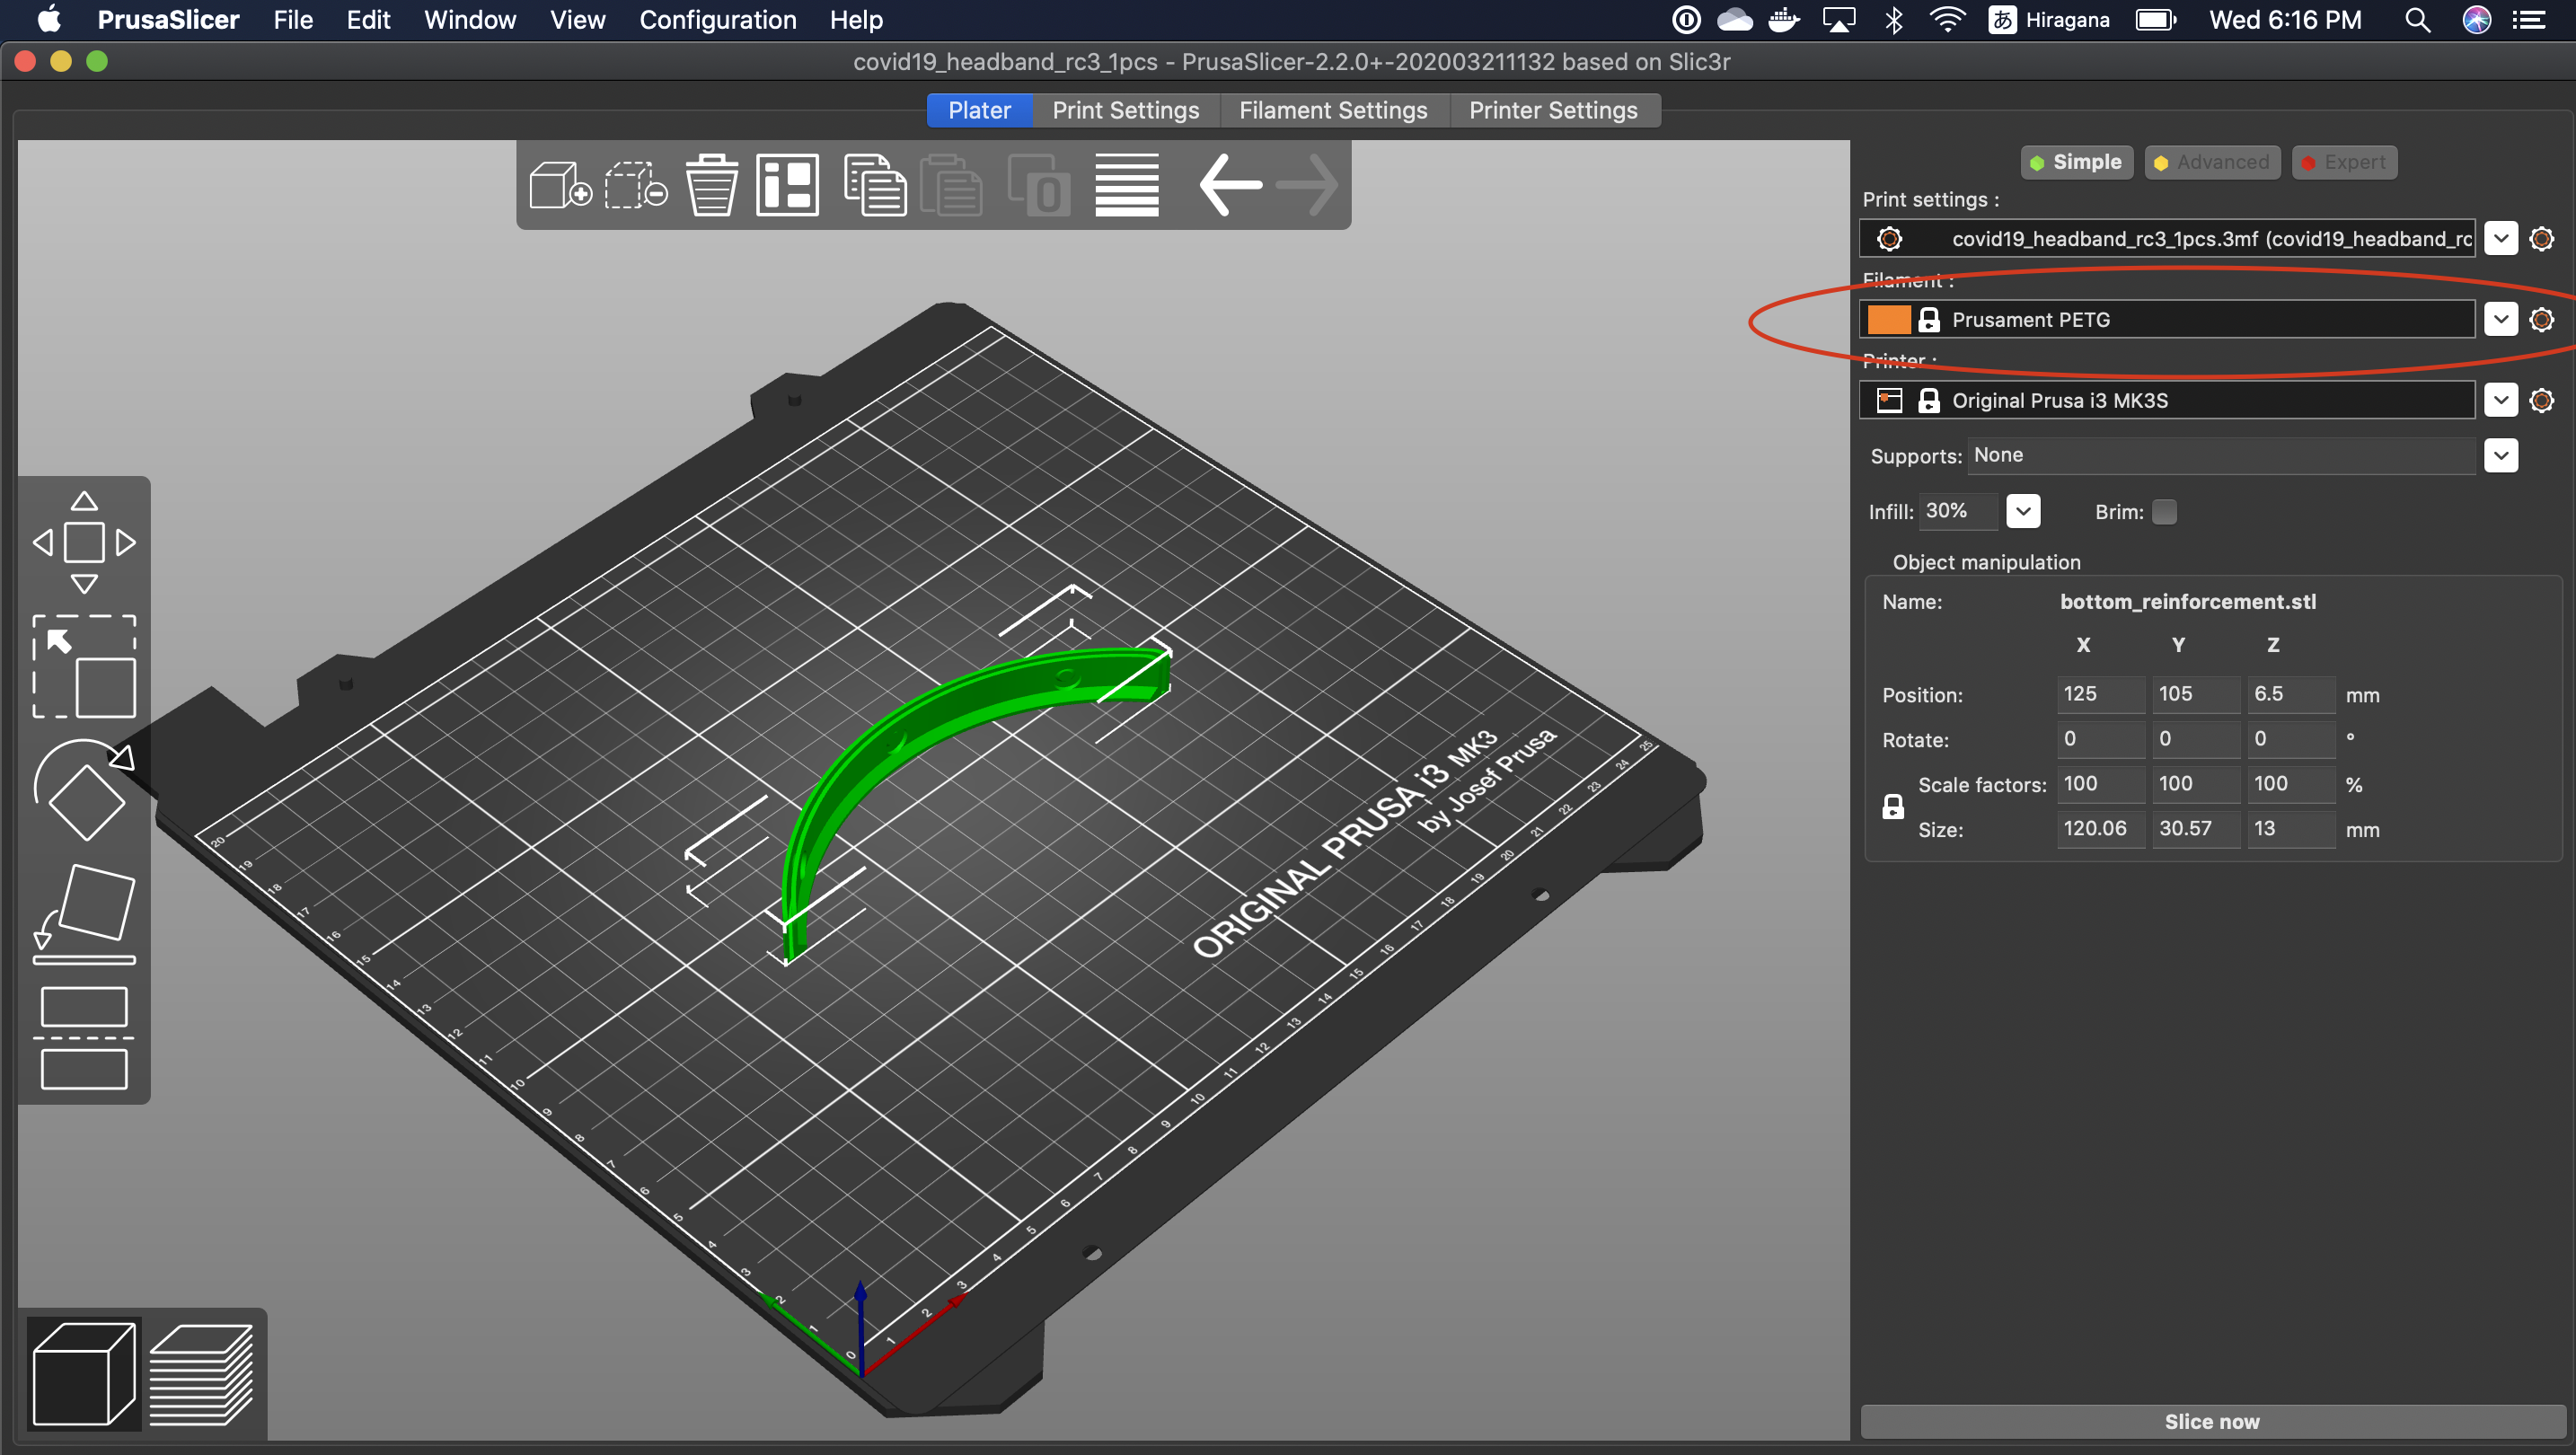2576x1455 pixels.
Task: Select the Place on face tool
Action: tap(84, 915)
